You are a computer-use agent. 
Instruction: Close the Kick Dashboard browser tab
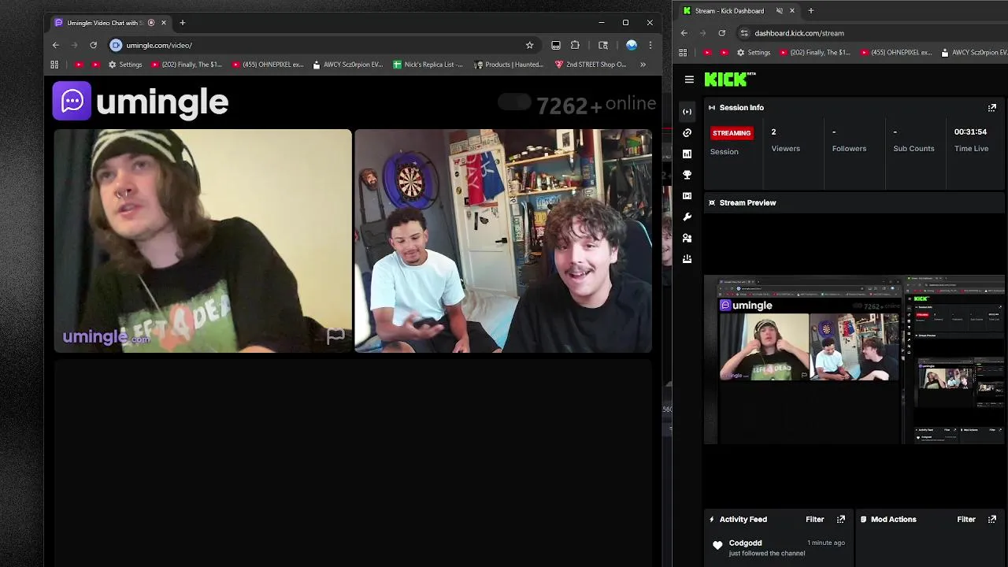(x=792, y=11)
